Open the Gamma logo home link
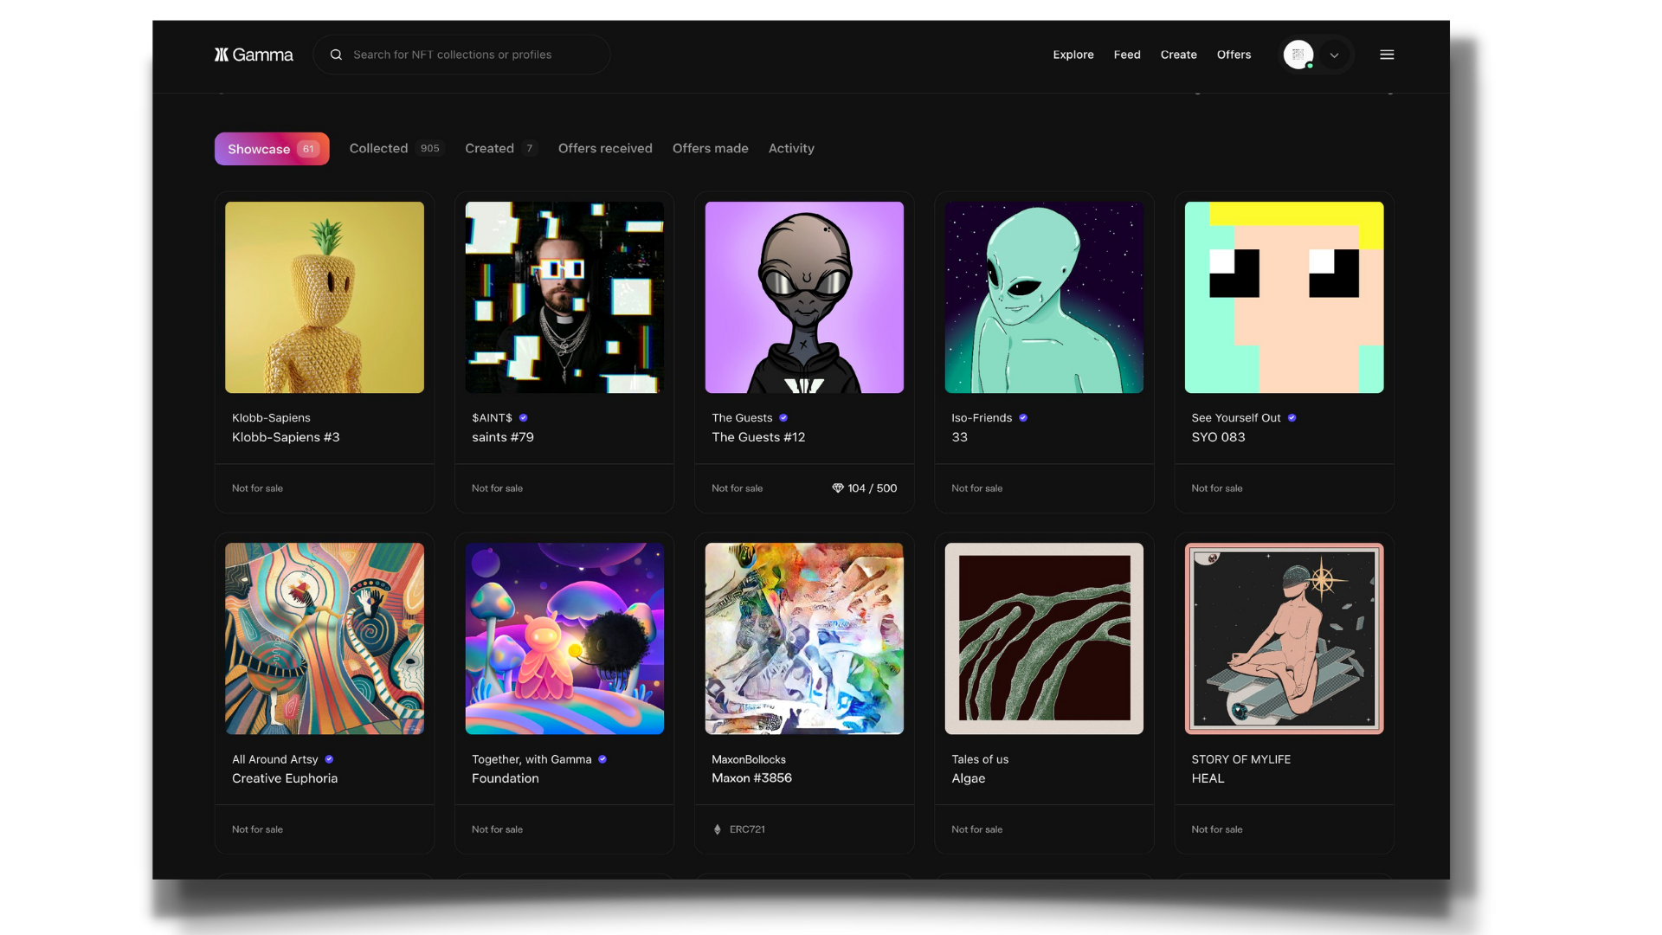Screen dimensions: 1662x935 coord(254,55)
